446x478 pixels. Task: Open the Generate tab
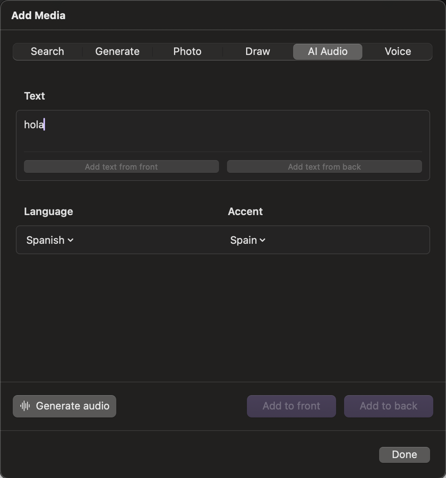pyautogui.click(x=117, y=51)
